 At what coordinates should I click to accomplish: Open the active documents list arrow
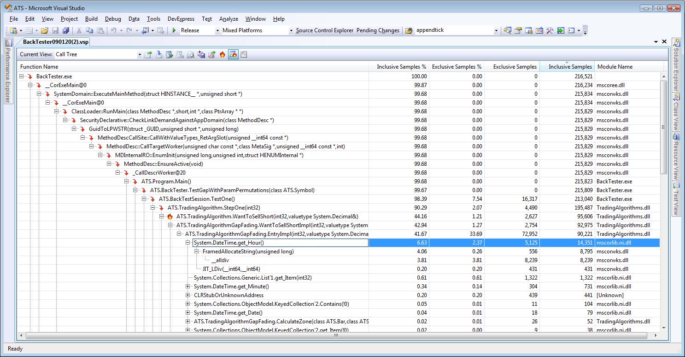pos(656,42)
